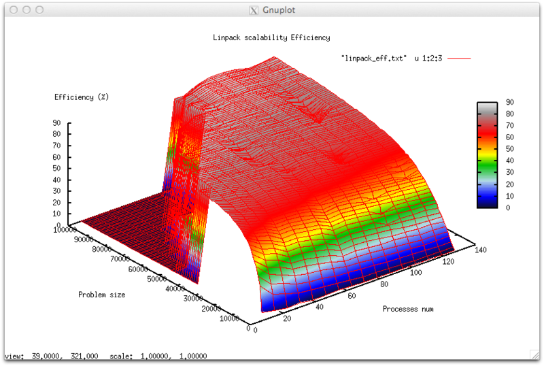544x366 pixels.
Task: Click the legend entry "linpack_eff.txt" u 1:2:3
Action: [x=392, y=59]
